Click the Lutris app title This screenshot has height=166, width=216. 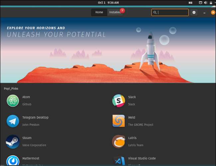pyautogui.click(x=132, y=138)
